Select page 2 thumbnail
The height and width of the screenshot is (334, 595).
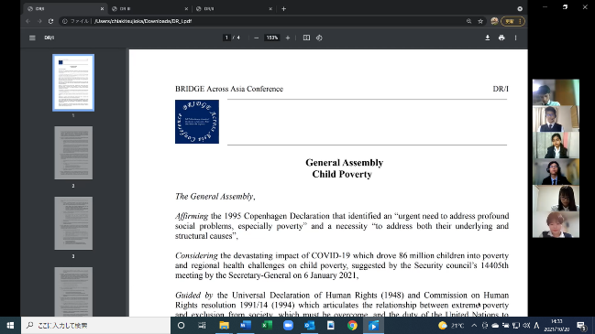73,153
